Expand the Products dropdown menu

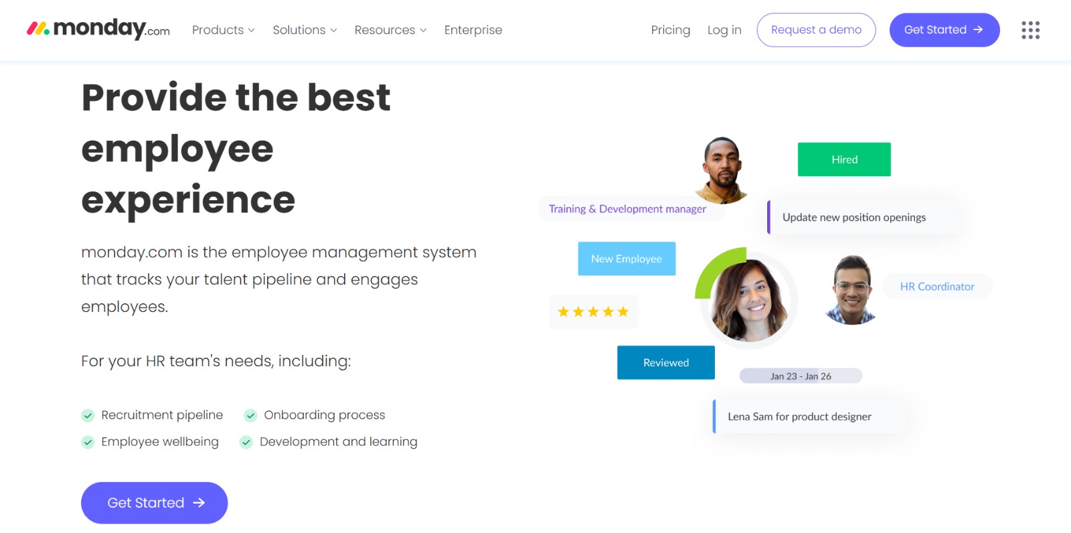pyautogui.click(x=223, y=30)
